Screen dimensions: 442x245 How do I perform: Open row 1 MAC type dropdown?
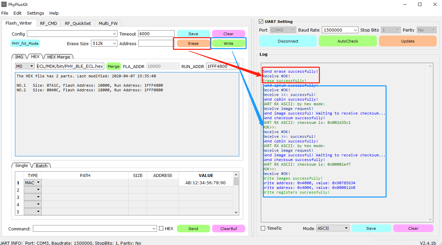click(33, 183)
